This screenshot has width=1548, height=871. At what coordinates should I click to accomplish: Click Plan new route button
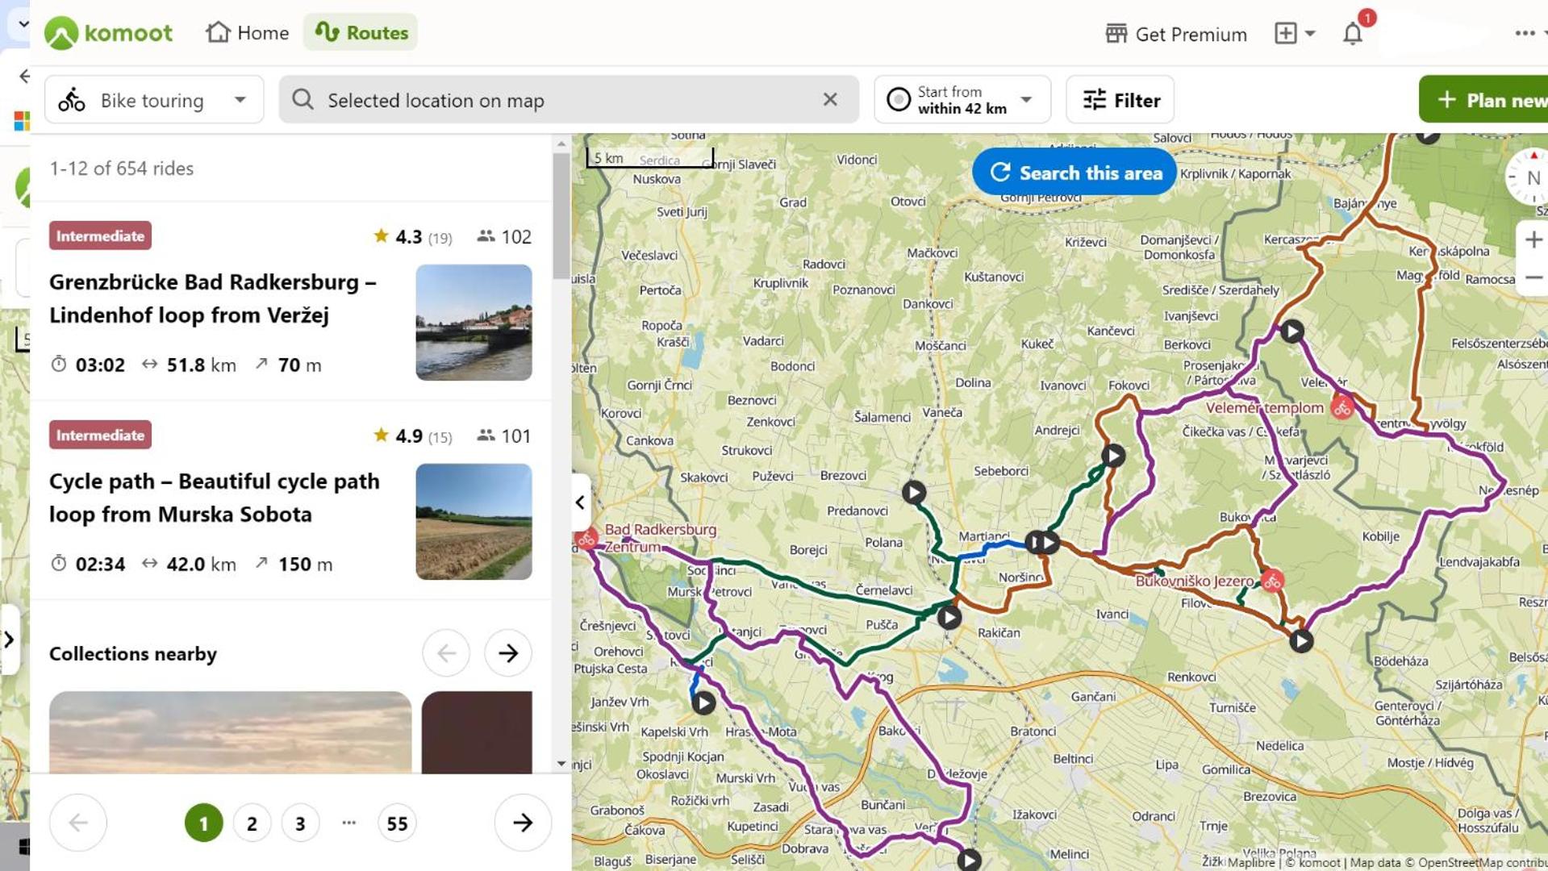[x=1484, y=100]
